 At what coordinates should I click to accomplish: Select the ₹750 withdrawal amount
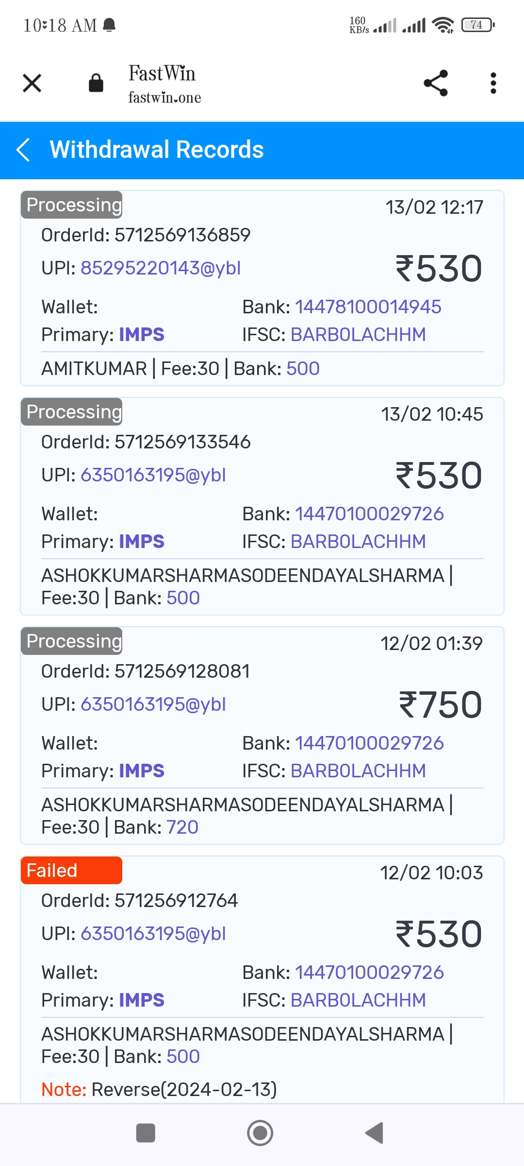440,705
